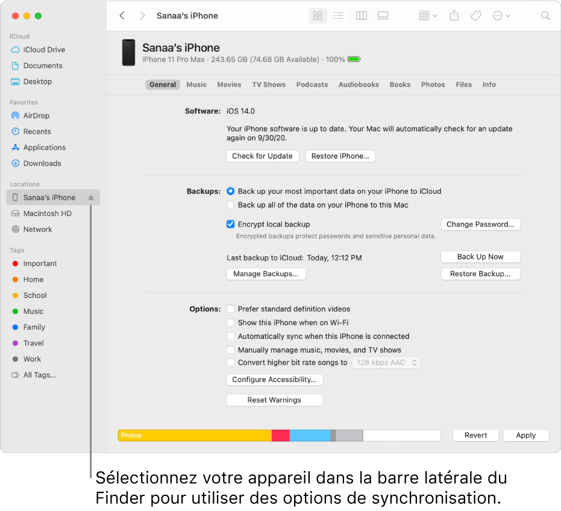Click Restore iPhone button
Screen dimensions: 561x511
point(340,156)
